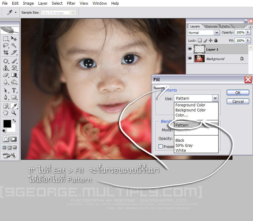
Task: Click OK in the Fill dialog
Action: pos(238,93)
